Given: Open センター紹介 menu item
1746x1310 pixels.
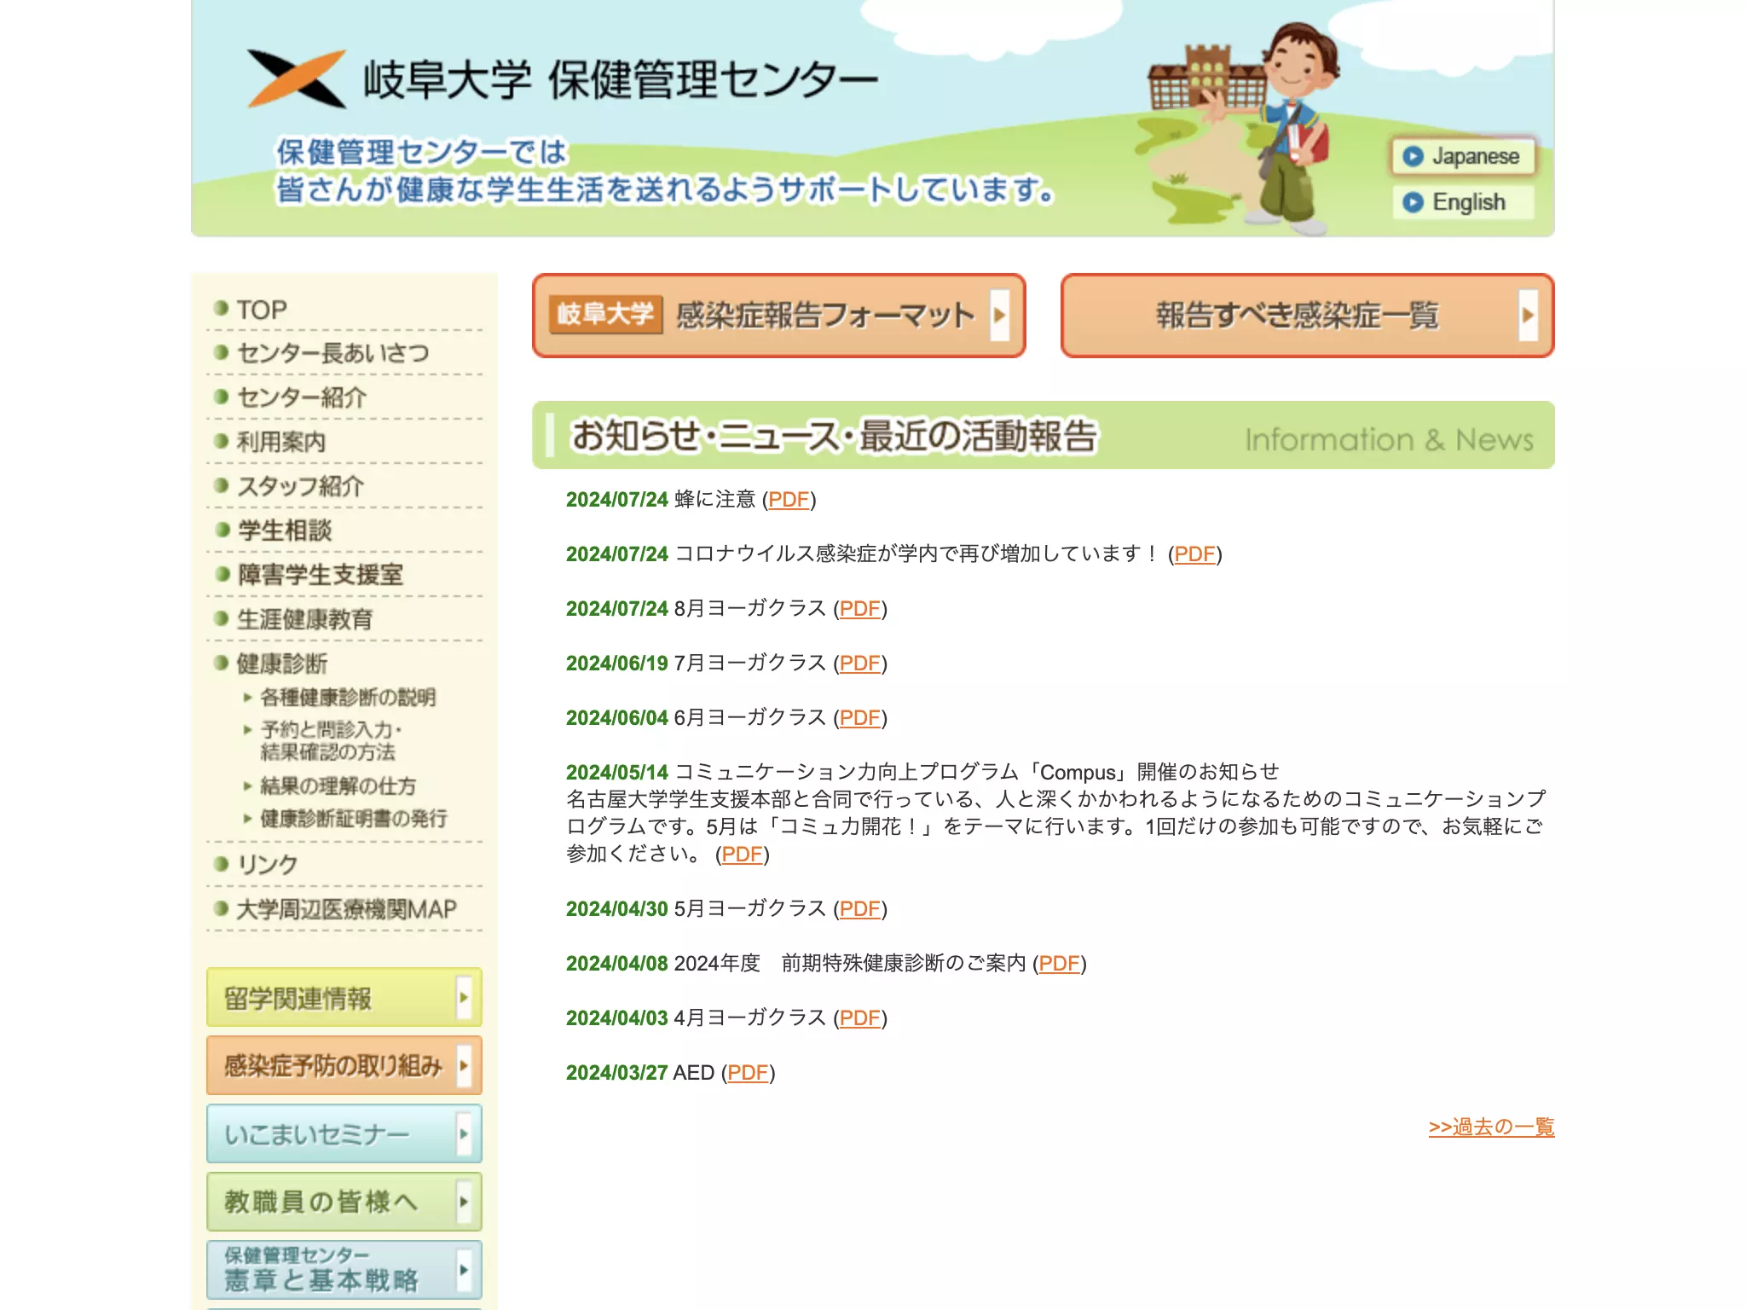Looking at the screenshot, I should point(301,397).
